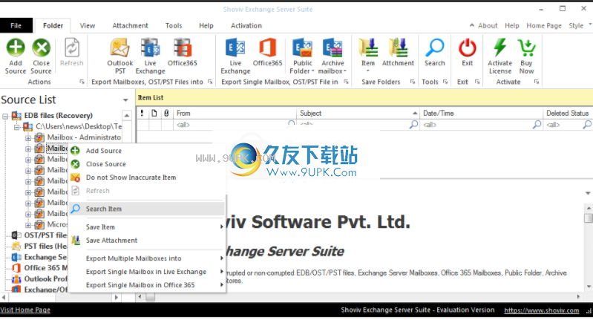Image resolution: width=593 pixels, height=320 pixels.
Task: Choose Search Item from context menu
Action: click(147, 209)
